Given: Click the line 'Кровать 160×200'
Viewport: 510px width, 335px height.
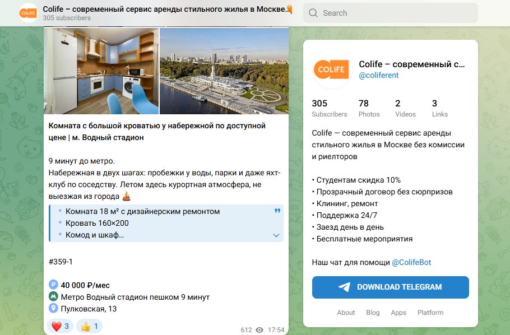Looking at the screenshot, I should (x=97, y=223).
